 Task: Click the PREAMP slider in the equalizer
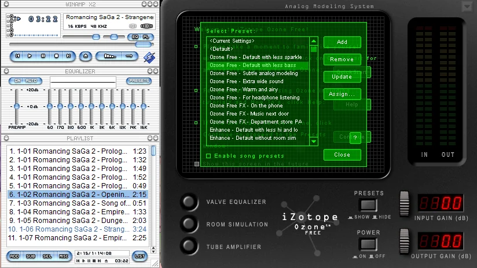point(17,106)
